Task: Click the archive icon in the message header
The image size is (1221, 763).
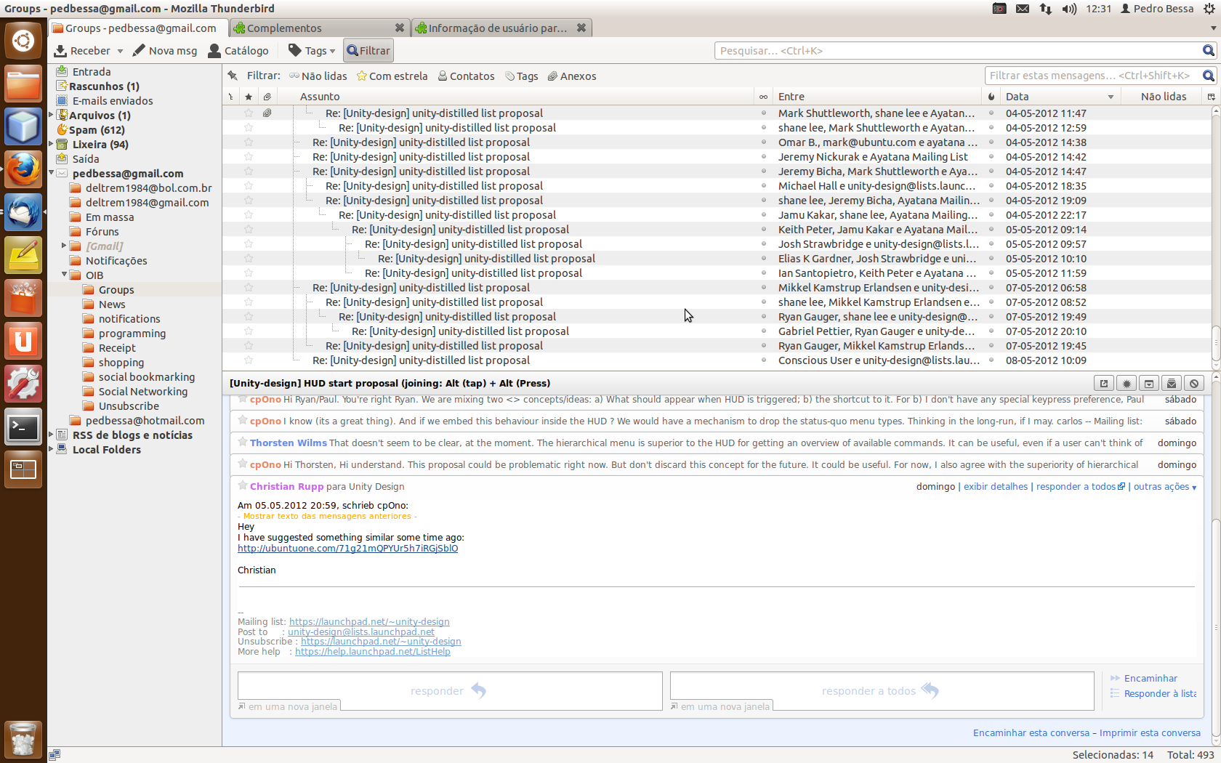Action: [1148, 384]
